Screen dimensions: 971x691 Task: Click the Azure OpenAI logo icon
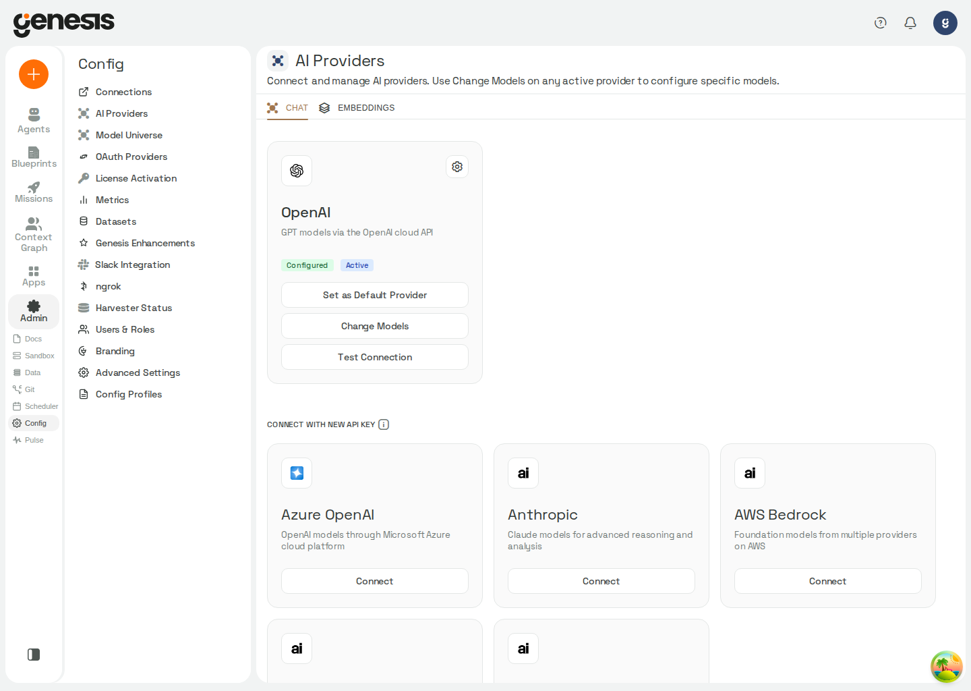297,473
